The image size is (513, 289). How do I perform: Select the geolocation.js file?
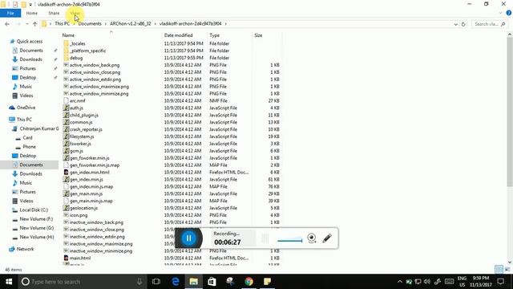(x=83, y=208)
